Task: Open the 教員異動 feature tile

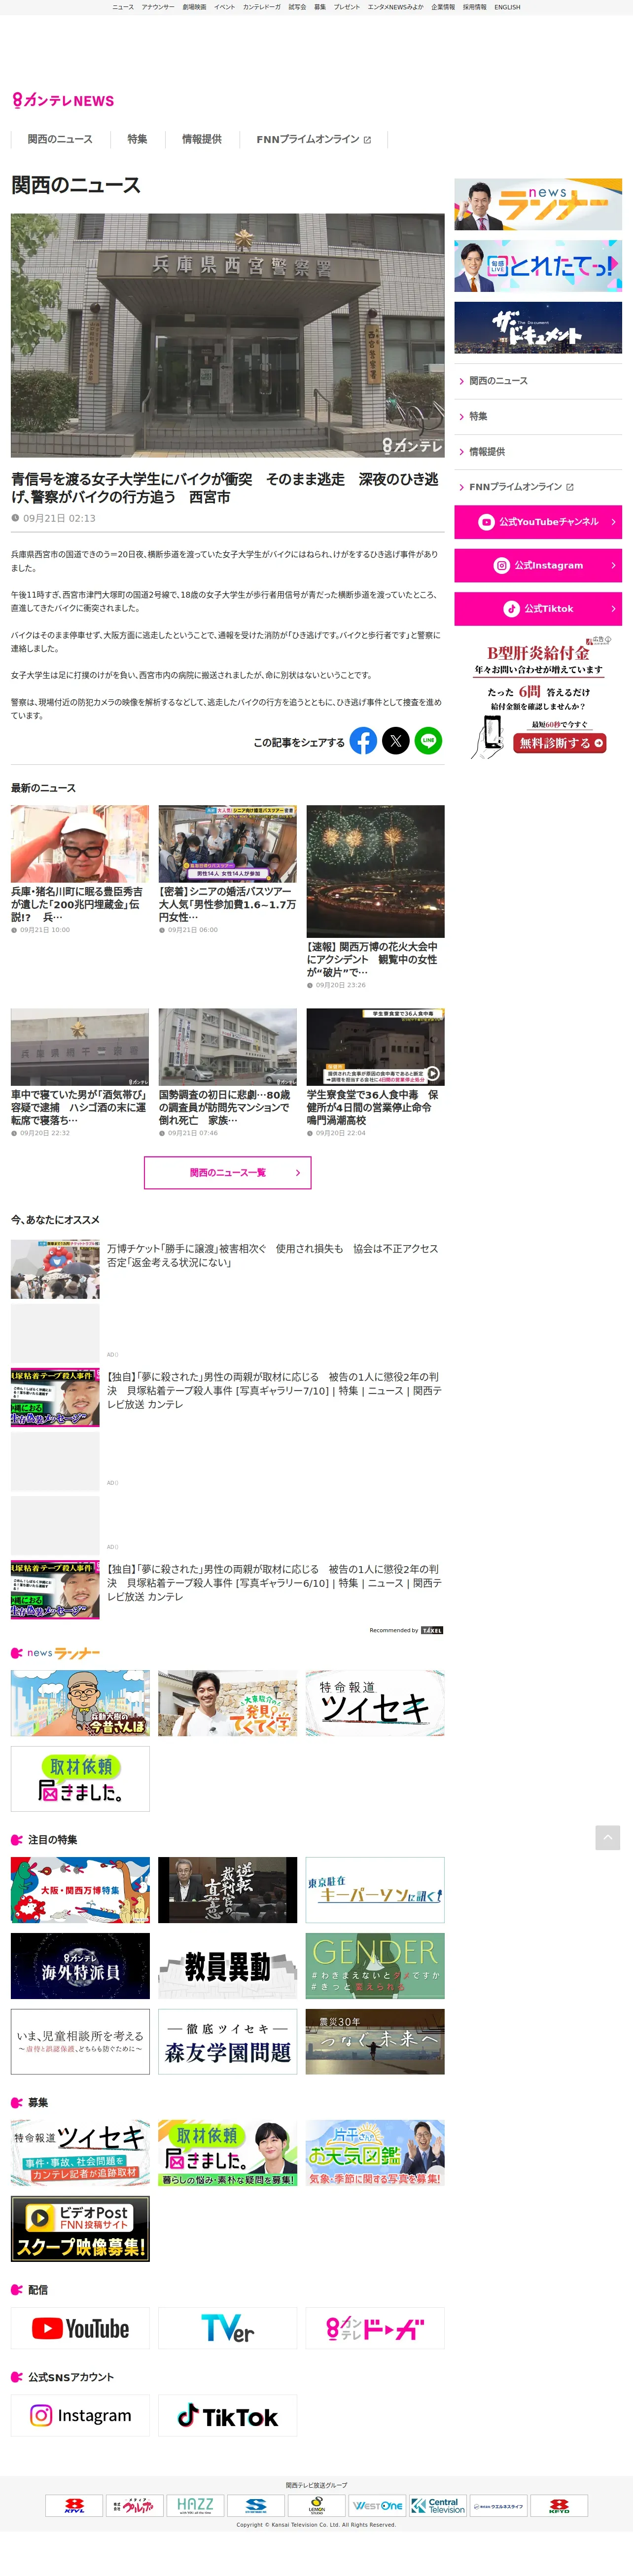Action: pyautogui.click(x=228, y=1966)
